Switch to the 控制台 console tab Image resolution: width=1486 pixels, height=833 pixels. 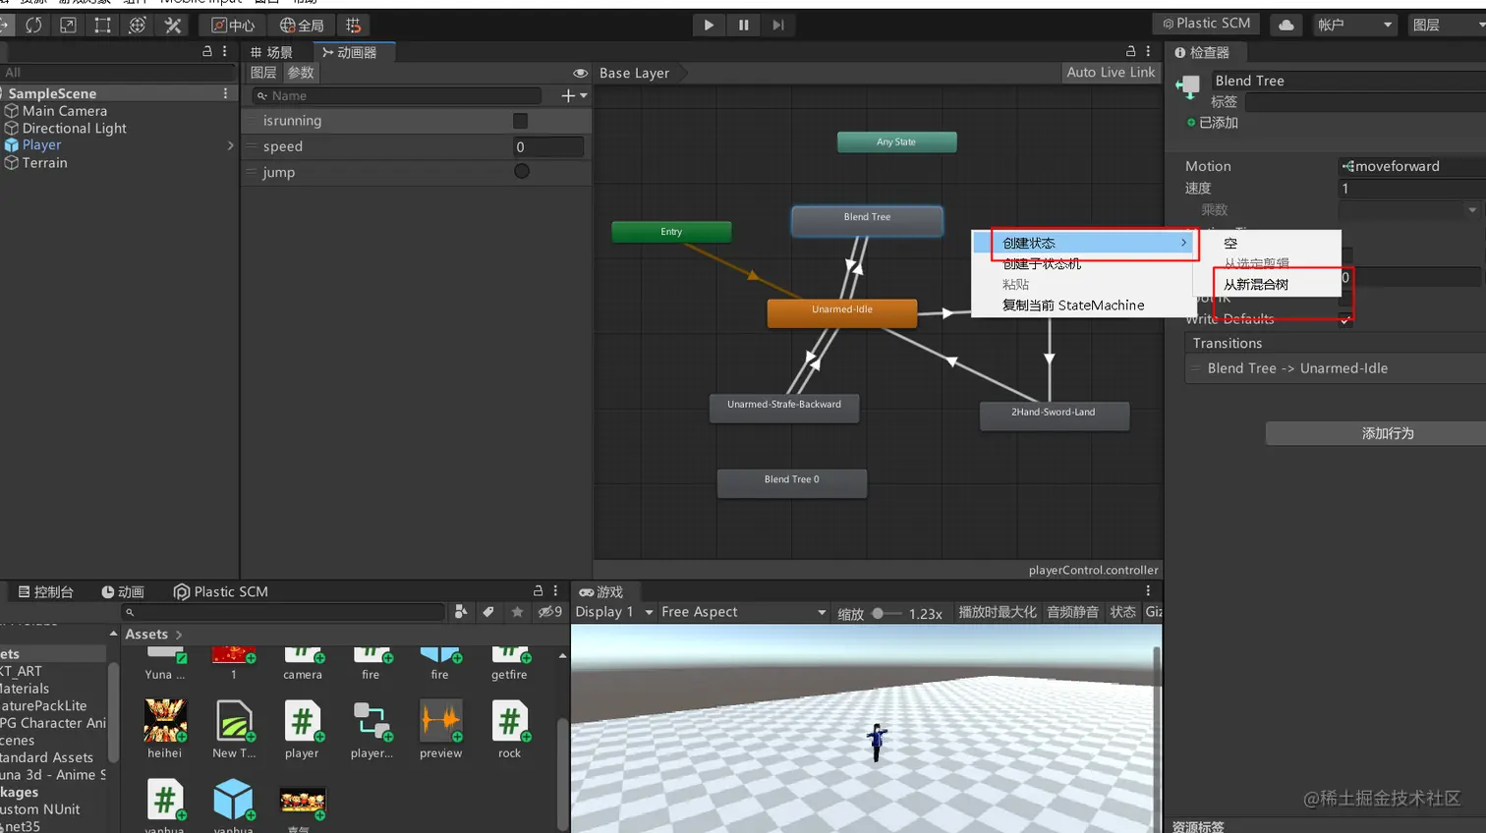(46, 592)
